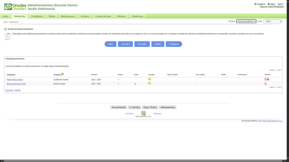Click the notepad page description icon
This screenshot has height=162, width=289.
pos(7,36)
